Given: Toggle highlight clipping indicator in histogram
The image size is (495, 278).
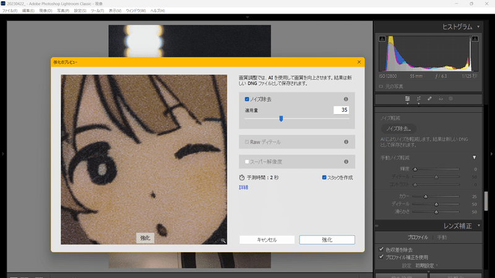Looking at the screenshot, I should (x=475, y=39).
